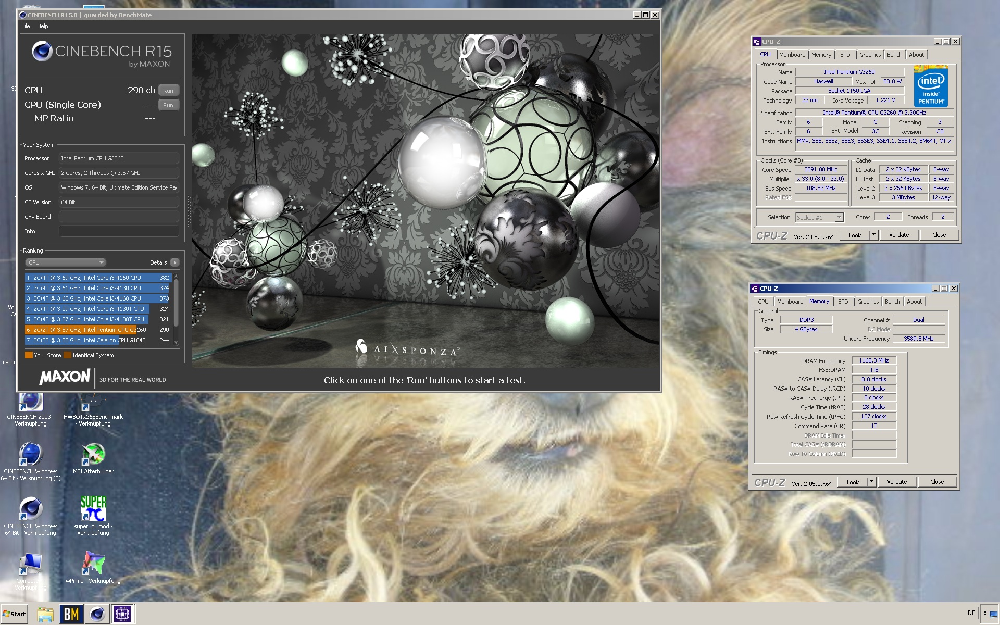Open Windows Explorer from taskbar
Image resolution: width=1000 pixels, height=625 pixels.
[x=45, y=614]
